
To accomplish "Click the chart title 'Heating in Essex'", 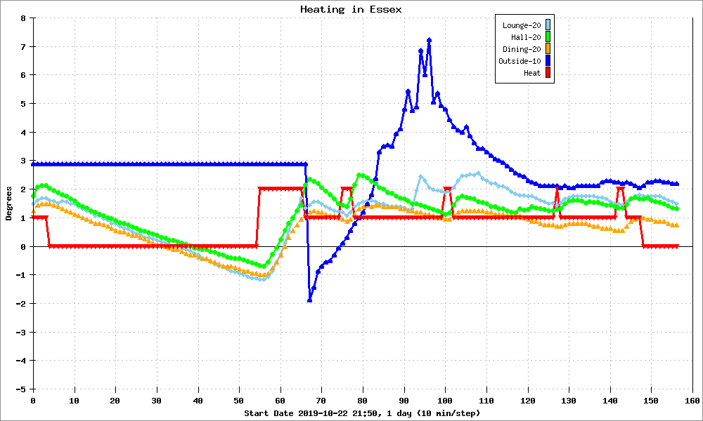I will pyautogui.click(x=351, y=9).
